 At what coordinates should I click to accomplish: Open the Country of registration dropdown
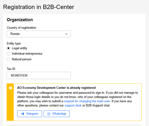(x=39, y=34)
